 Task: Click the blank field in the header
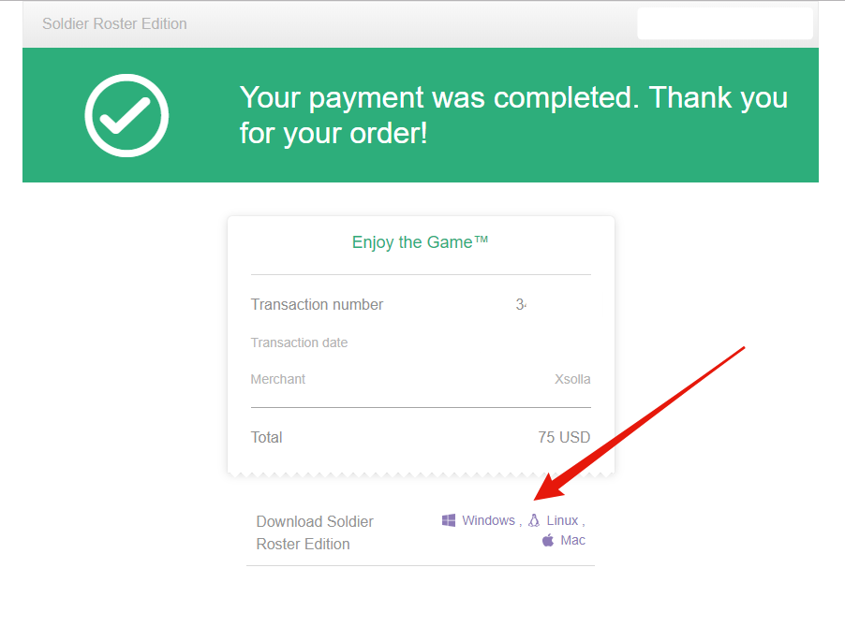coord(724,23)
